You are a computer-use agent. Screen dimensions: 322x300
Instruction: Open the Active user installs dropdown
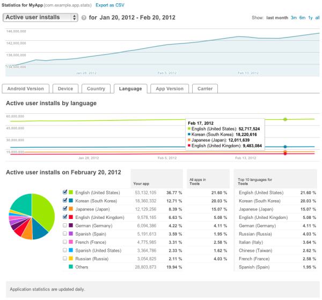pos(41,17)
